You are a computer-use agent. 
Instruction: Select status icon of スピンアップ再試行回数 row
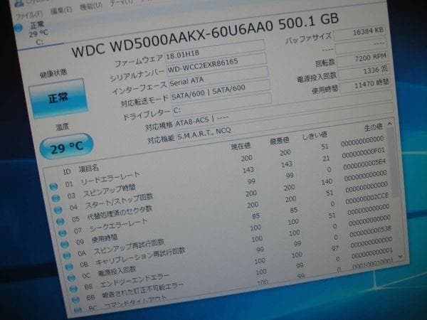tap(67, 255)
